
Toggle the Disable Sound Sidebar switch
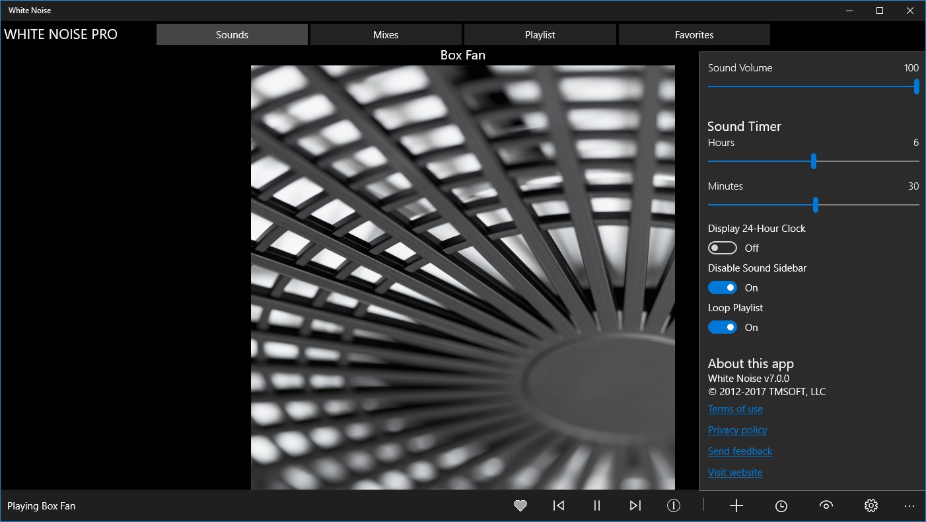(723, 287)
